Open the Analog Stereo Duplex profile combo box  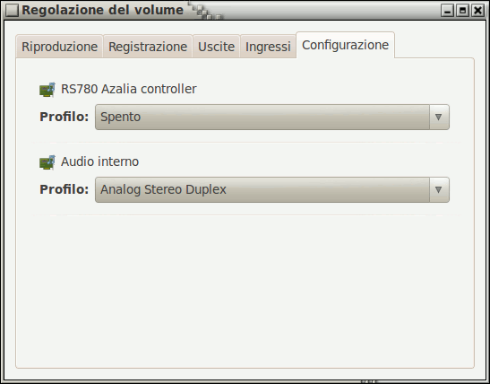(272, 189)
